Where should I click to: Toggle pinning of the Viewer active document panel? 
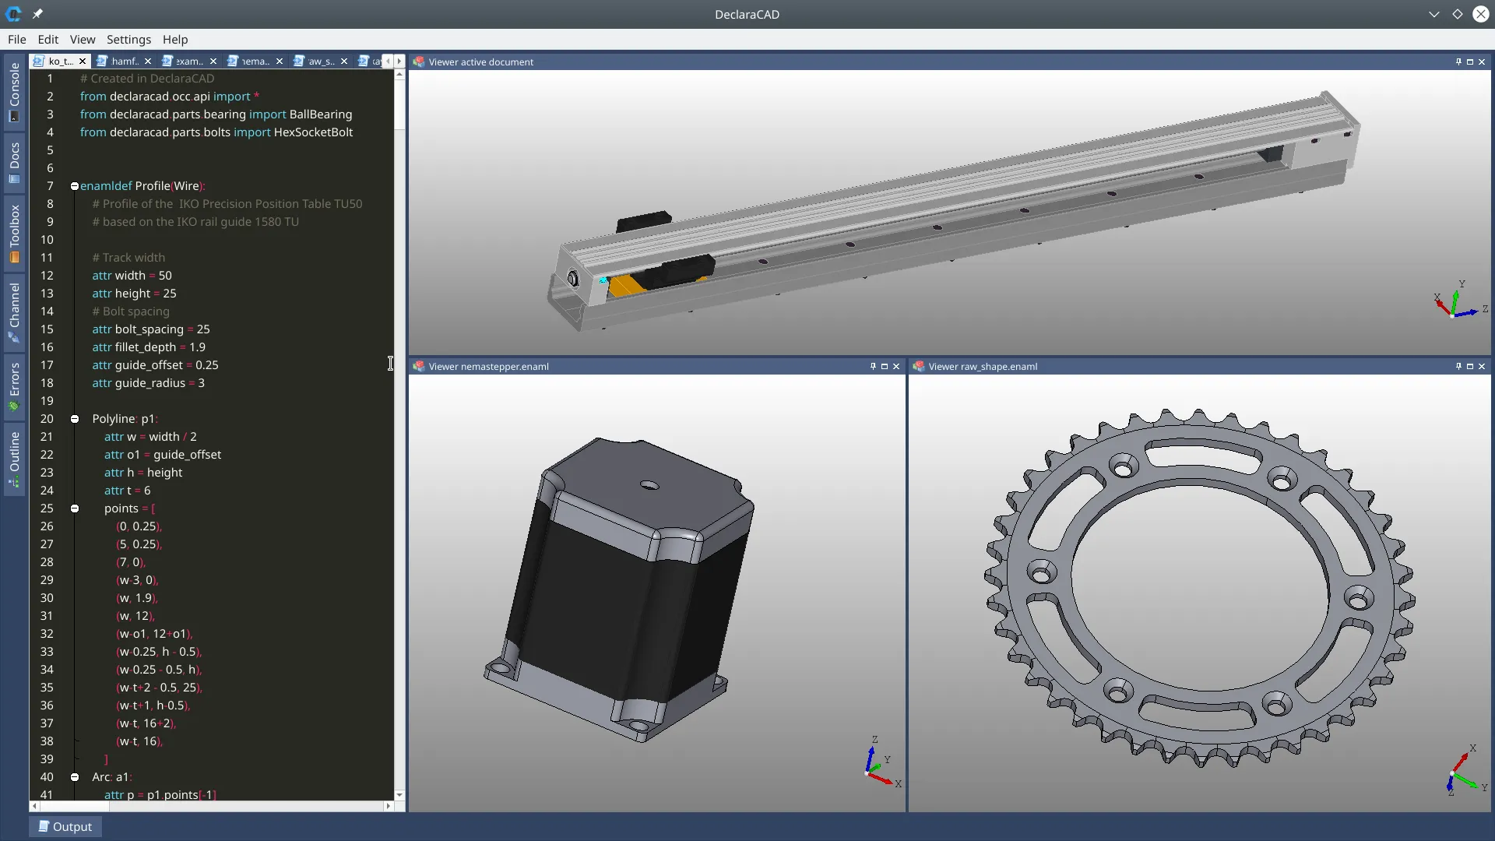click(x=1457, y=62)
